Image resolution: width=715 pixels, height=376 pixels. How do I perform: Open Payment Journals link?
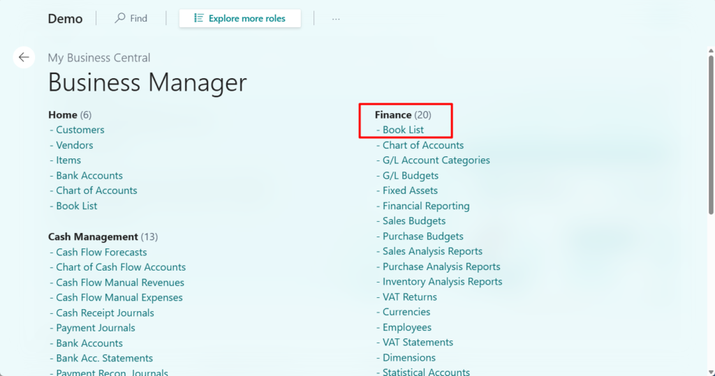[96, 328]
